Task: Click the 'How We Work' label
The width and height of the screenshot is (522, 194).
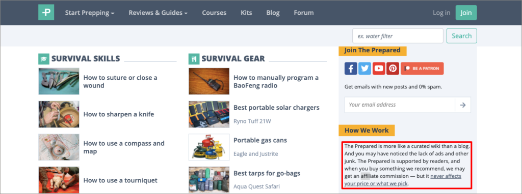Action: coord(367,131)
